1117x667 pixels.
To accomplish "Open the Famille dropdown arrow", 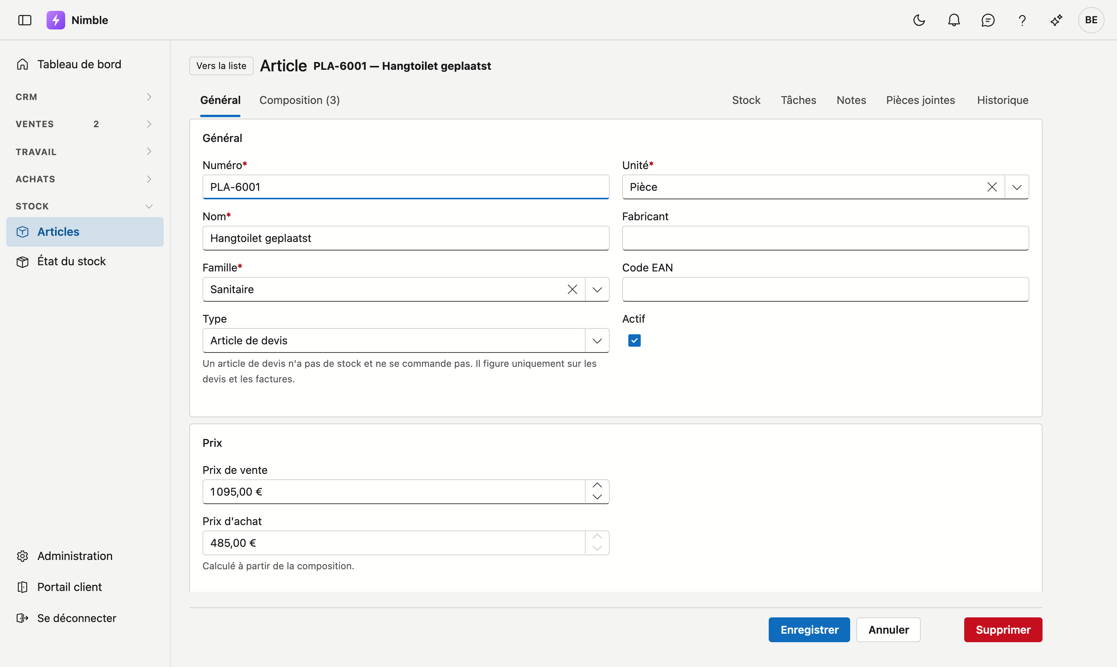I will [x=597, y=289].
